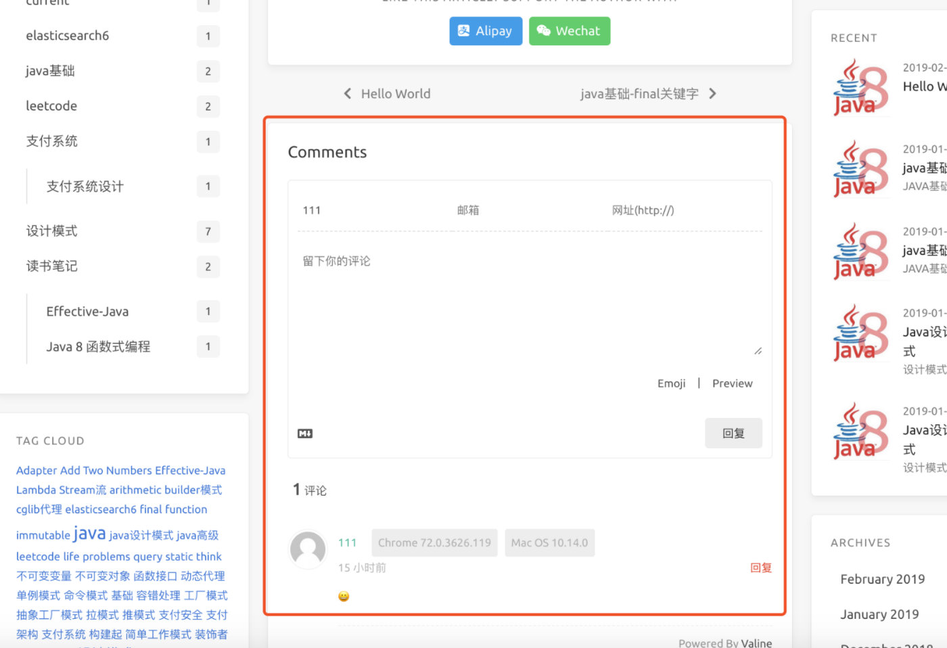This screenshot has width=947, height=648.
Task: Click the query tag
Action: (147, 557)
